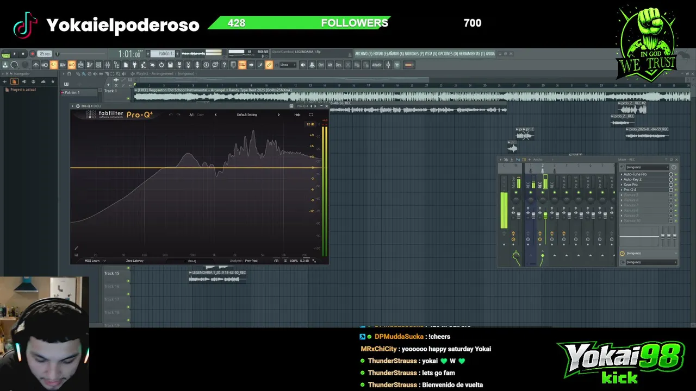Click the mixer faders icon in the toolbar
Viewport: 696px width, 391px height.
pos(108,65)
